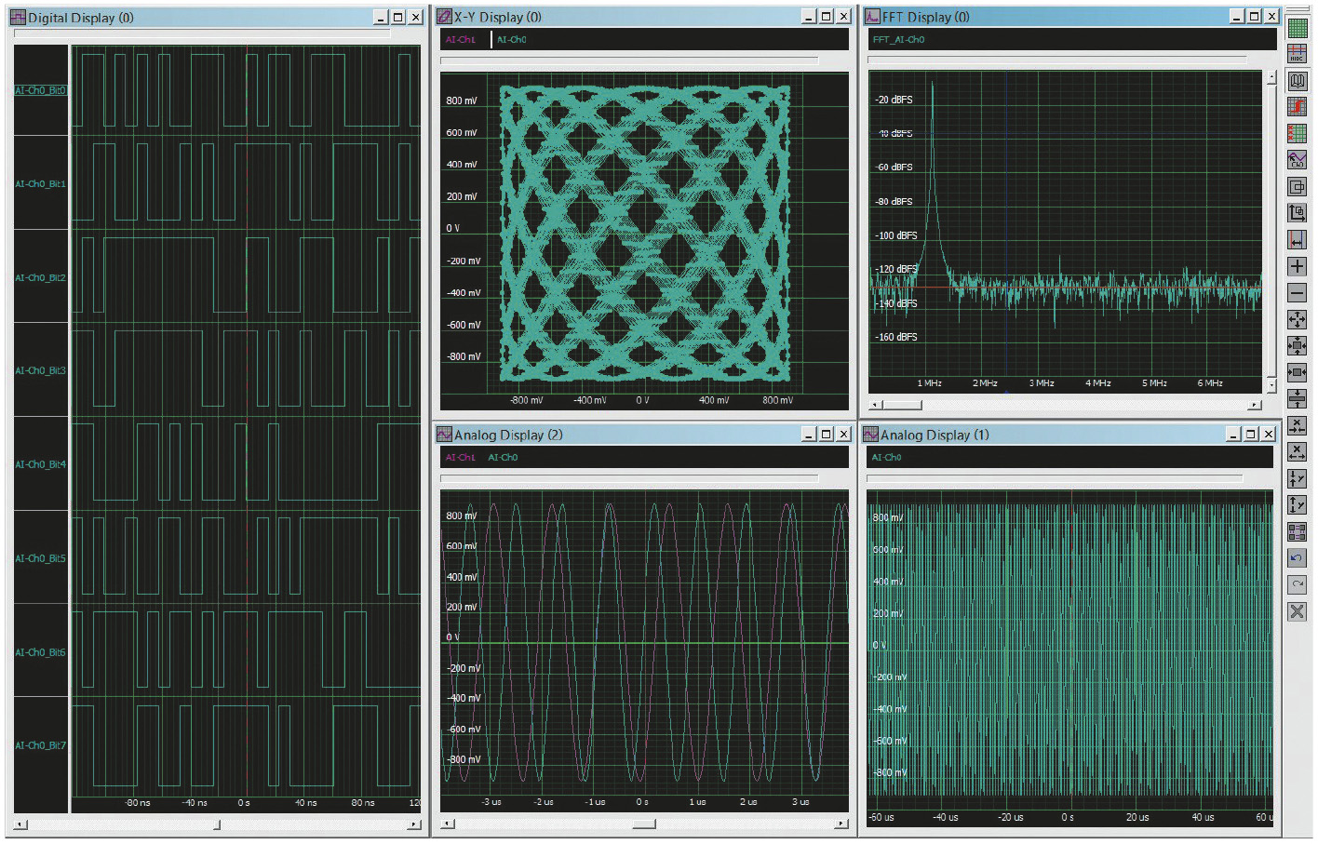Click the upper X-axis scaling icon
Screen dimensions: 1318x844
[x=1297, y=425]
